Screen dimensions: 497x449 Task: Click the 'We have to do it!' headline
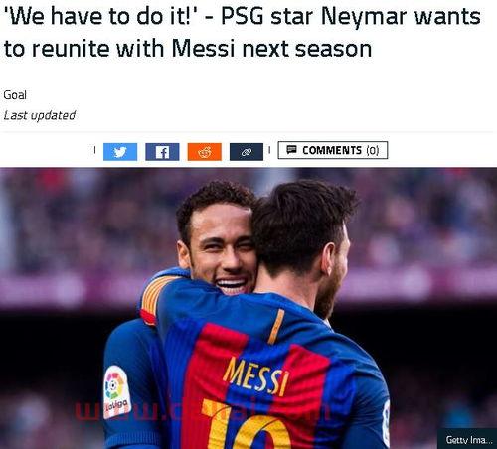242,33
